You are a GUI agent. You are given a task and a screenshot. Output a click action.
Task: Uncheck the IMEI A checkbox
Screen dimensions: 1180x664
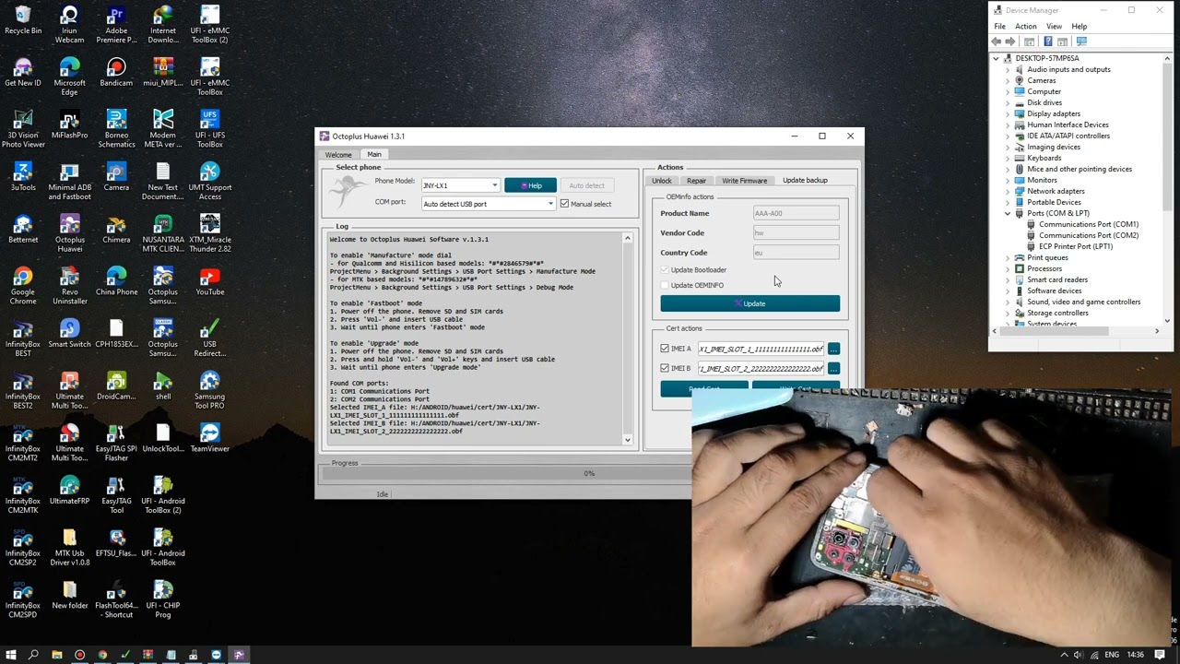pyautogui.click(x=665, y=349)
